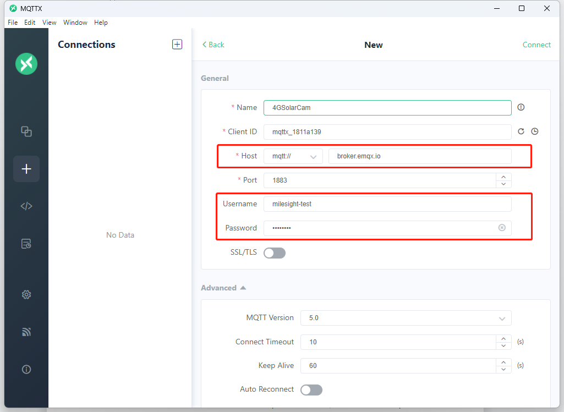564x412 pixels.
Task: Decrease the Port value with down arrow
Action: coord(503,184)
